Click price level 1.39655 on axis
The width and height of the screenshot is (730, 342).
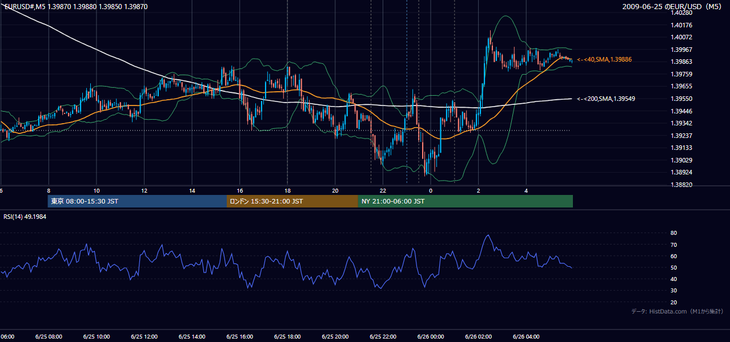[x=681, y=86]
